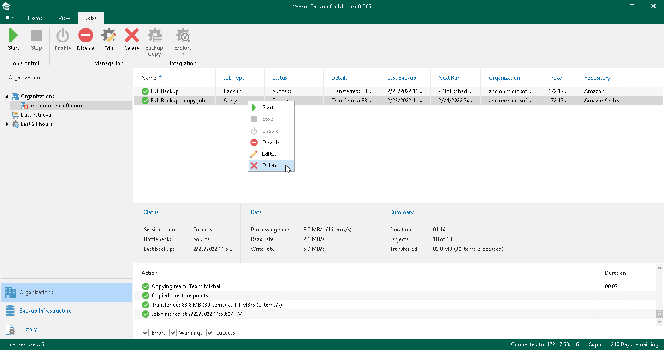Click the Organizations icon in bottom navigation
This screenshot has width=664, height=350.
[x=10, y=292]
